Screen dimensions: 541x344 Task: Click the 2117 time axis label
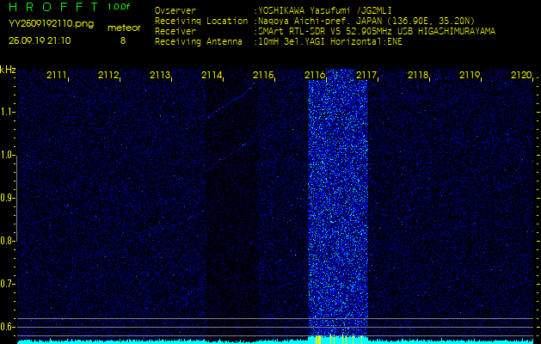tap(366, 75)
